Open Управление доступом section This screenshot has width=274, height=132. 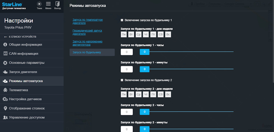click(x=32, y=117)
